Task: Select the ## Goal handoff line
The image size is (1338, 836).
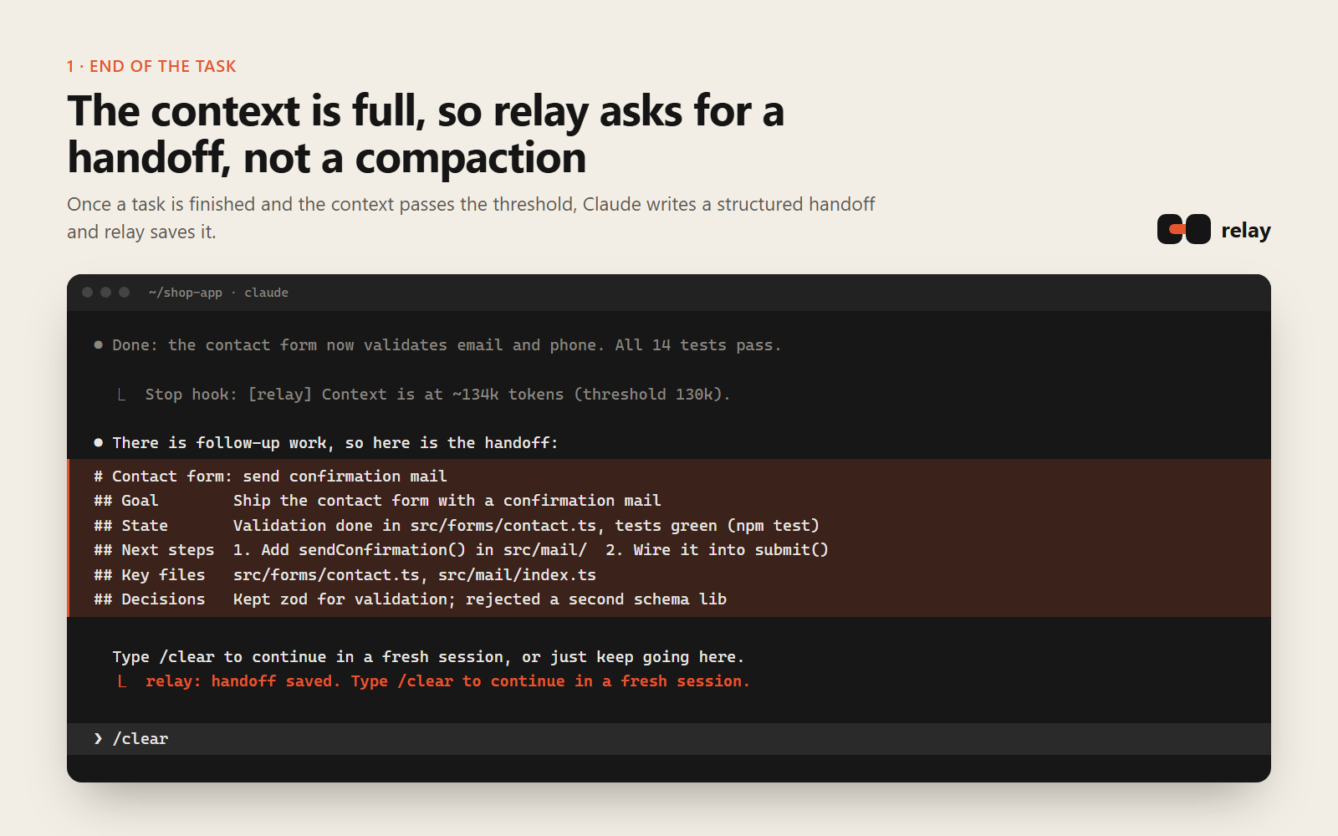Action: [377, 501]
